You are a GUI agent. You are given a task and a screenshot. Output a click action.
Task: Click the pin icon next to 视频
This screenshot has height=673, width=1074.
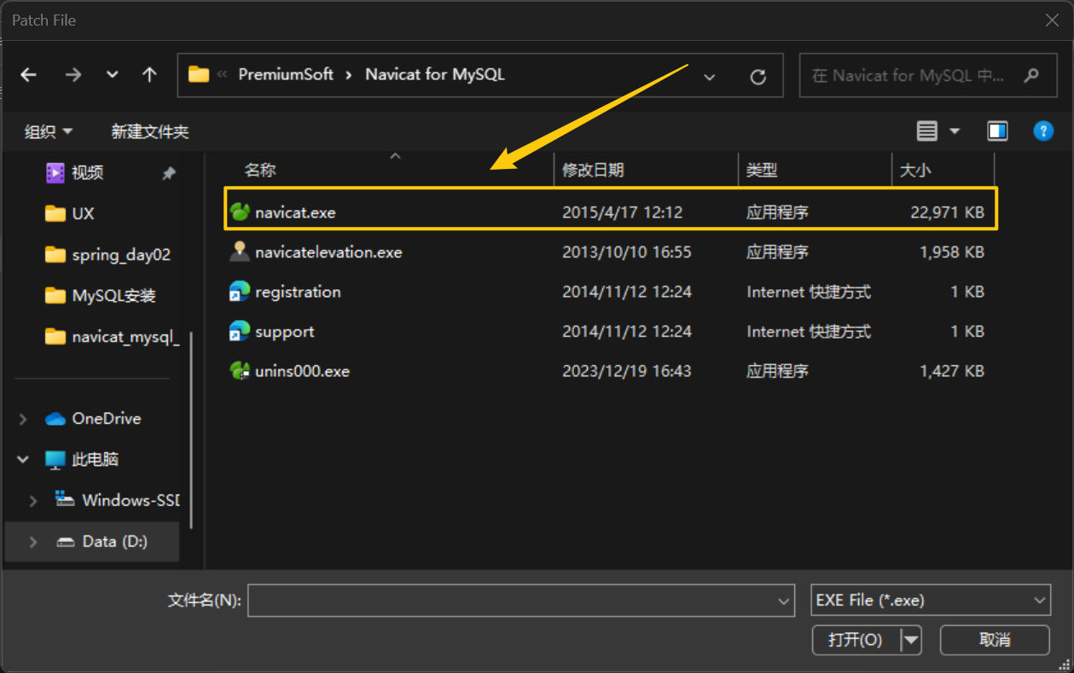click(x=168, y=172)
